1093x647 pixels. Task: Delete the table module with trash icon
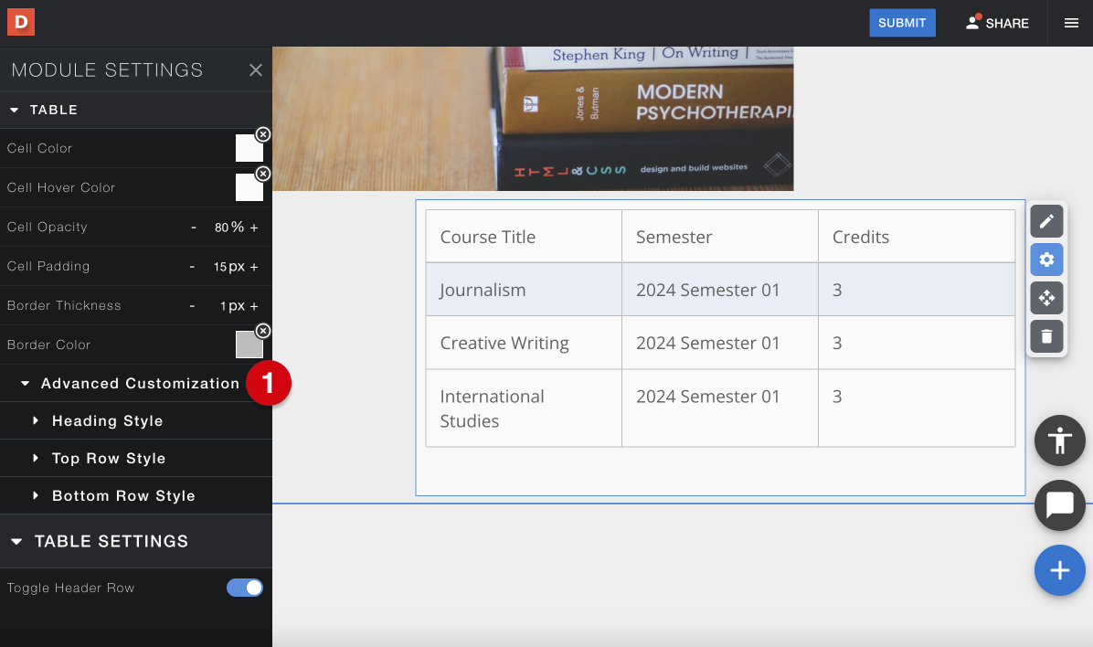[1046, 336]
